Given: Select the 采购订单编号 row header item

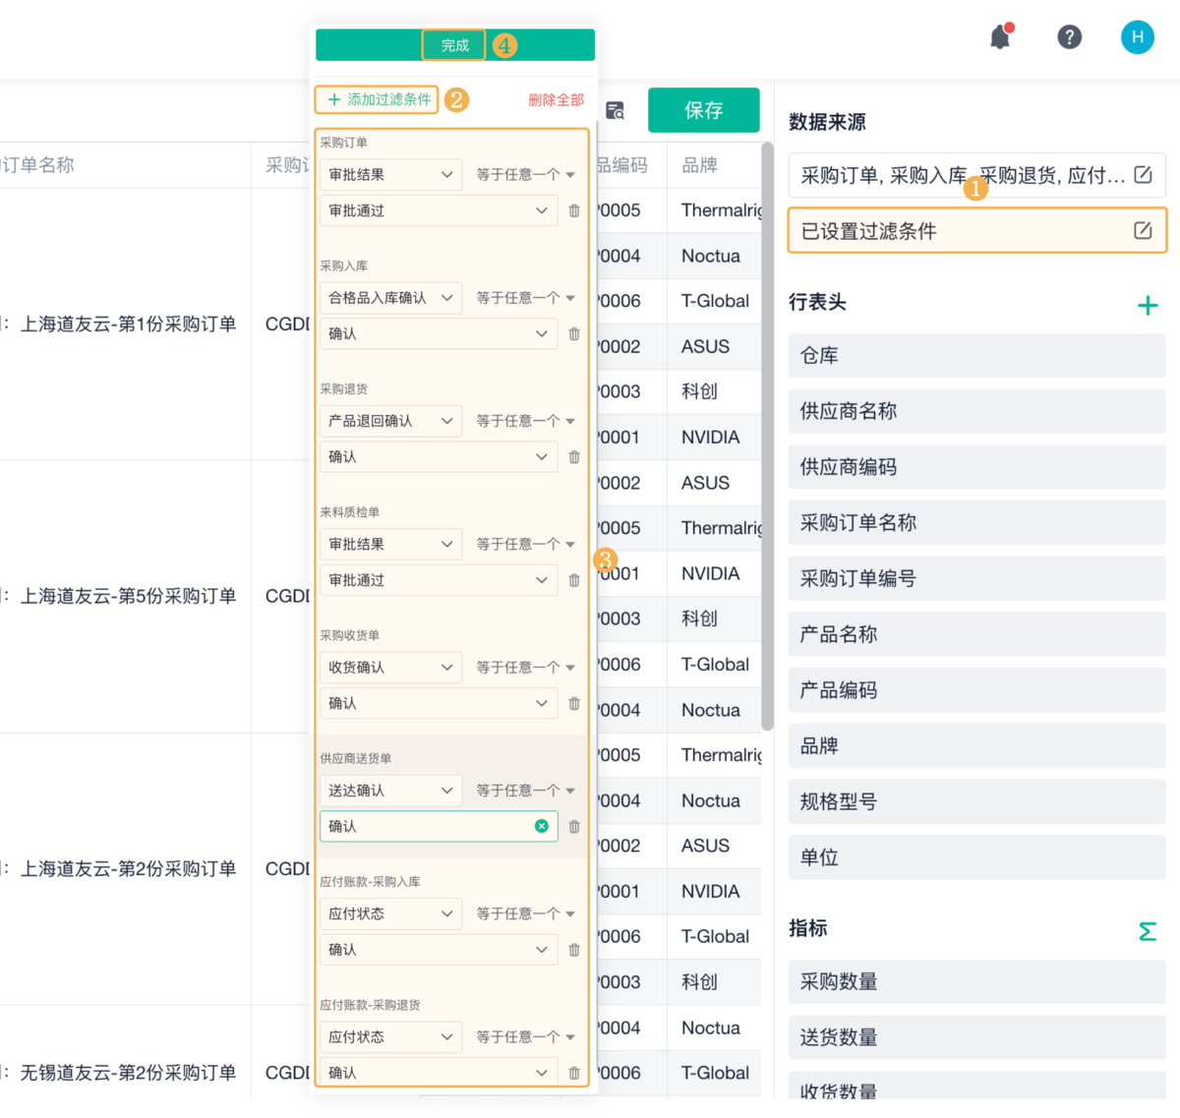Looking at the screenshot, I should click(x=976, y=578).
